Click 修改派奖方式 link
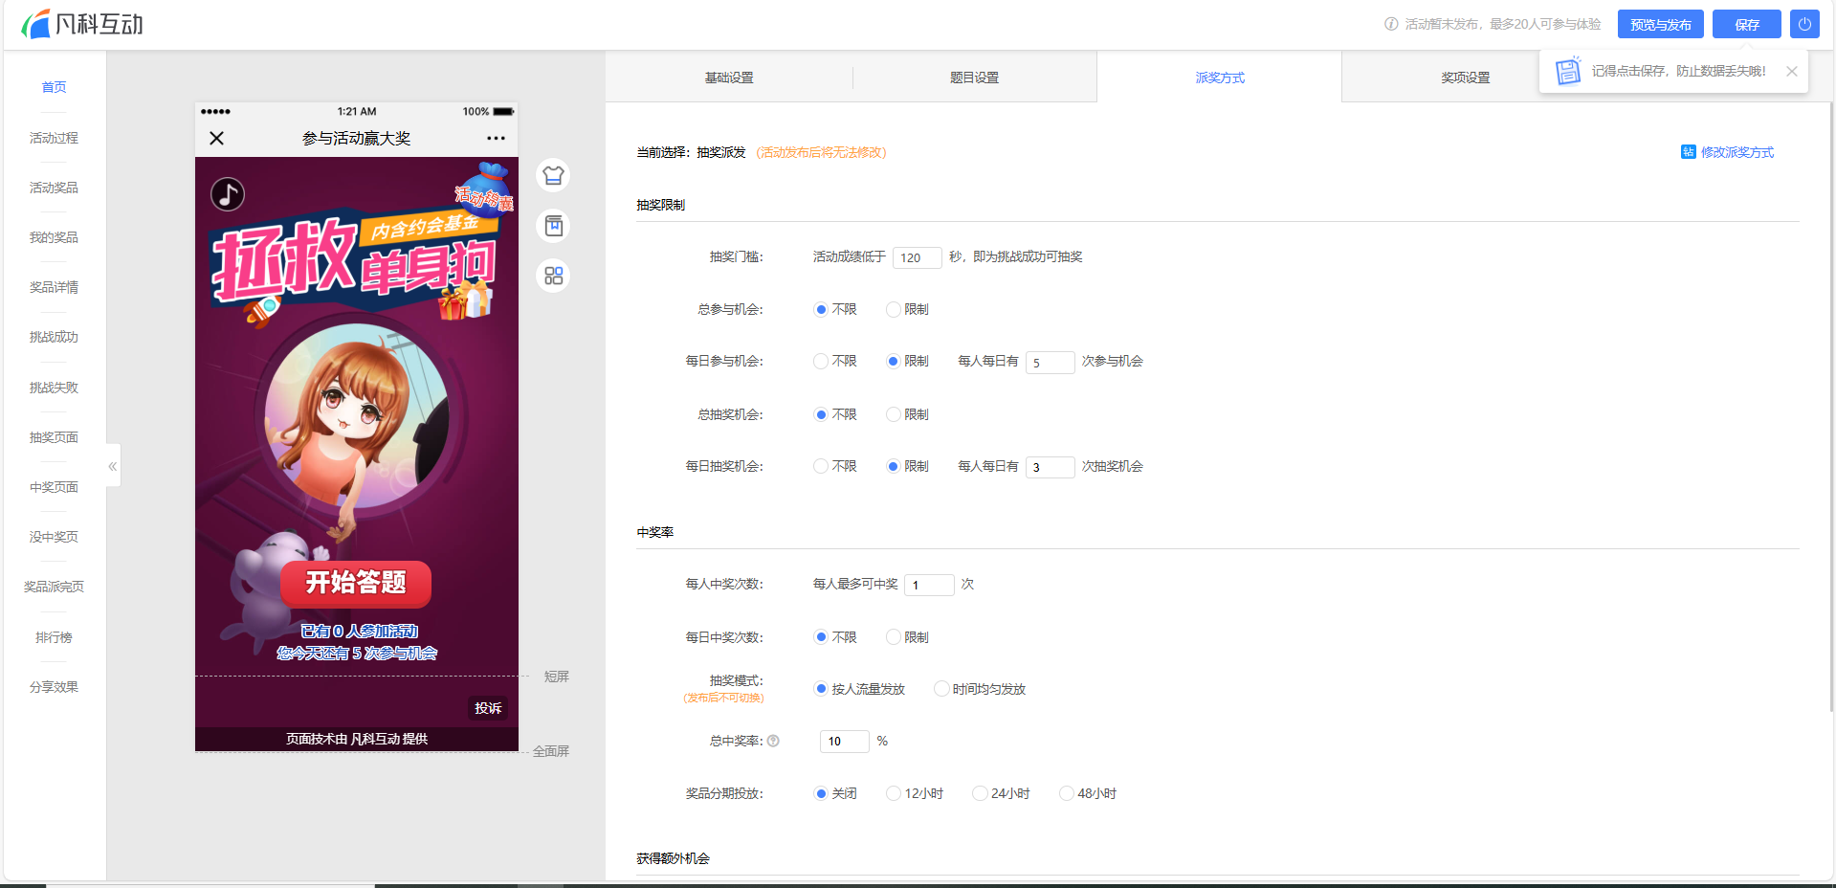Screen dimensions: 1836x888 coord(1728,152)
